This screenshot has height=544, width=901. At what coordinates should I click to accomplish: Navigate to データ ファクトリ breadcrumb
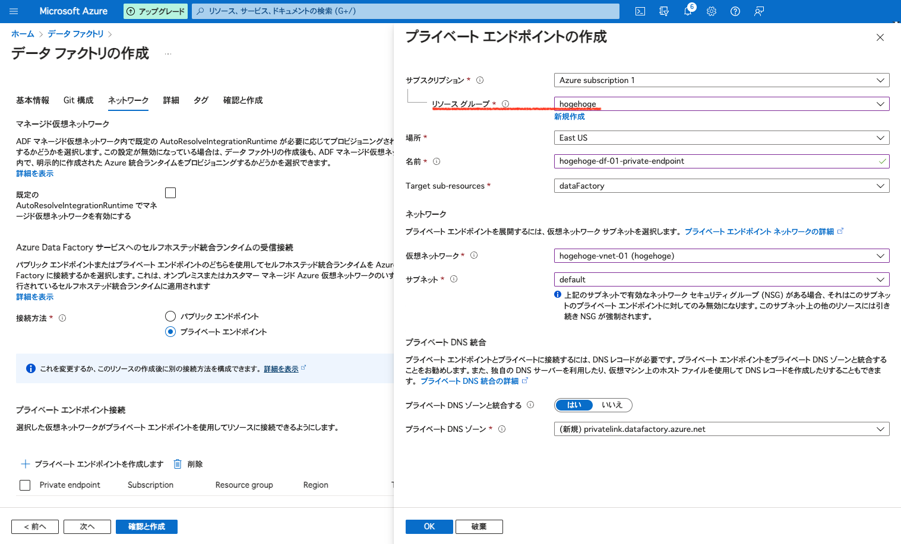click(75, 34)
